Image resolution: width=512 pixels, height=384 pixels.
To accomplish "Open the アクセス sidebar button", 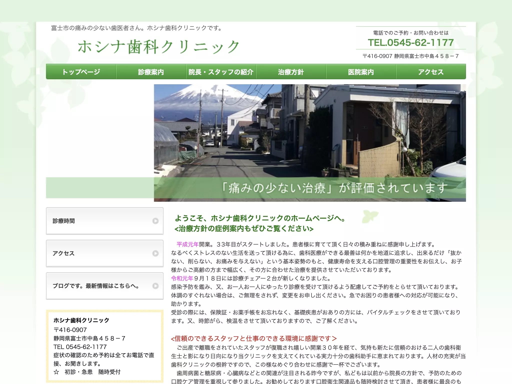I will [x=105, y=253].
